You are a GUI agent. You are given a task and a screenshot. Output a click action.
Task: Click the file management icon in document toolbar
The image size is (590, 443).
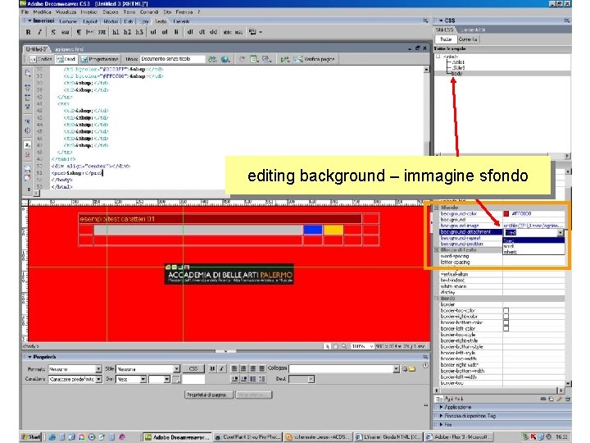point(212,59)
